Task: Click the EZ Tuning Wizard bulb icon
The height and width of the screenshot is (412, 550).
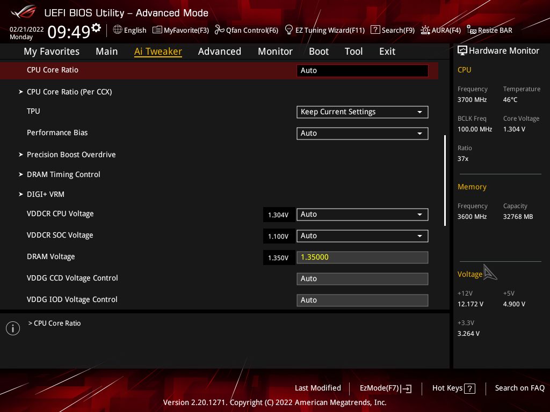Action: 288,30
